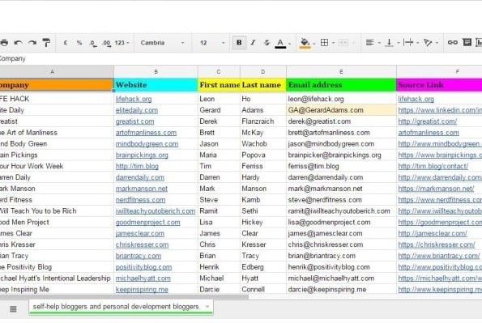The height and width of the screenshot is (323, 482).
Task: Select the Website header cell
Action: click(156, 85)
